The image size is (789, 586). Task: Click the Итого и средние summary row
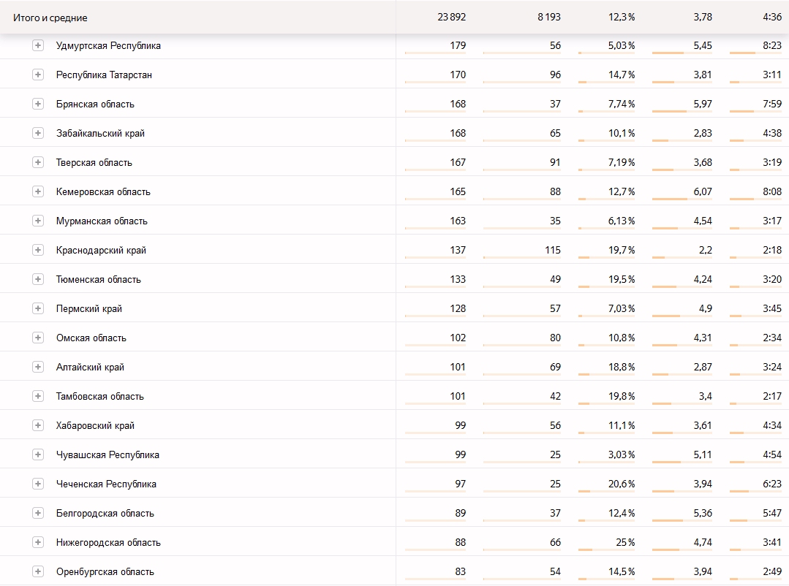395,17
